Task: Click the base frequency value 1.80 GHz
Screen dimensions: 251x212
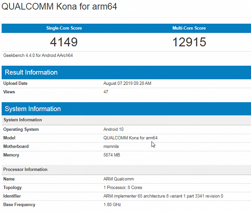Action: [112, 205]
